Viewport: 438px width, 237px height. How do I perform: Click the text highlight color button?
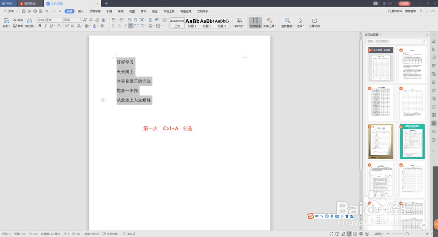[x=87, y=26]
